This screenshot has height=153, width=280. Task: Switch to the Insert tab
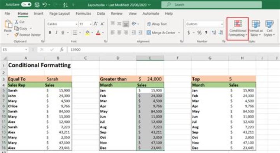pyautogui.click(x=38, y=13)
